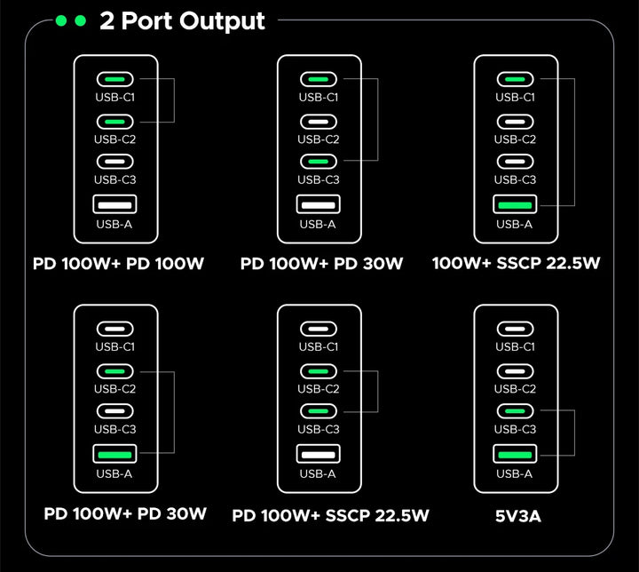Click green USB-A port in bottom-left PD 30W diagram
The image size is (639, 572).
(x=114, y=454)
